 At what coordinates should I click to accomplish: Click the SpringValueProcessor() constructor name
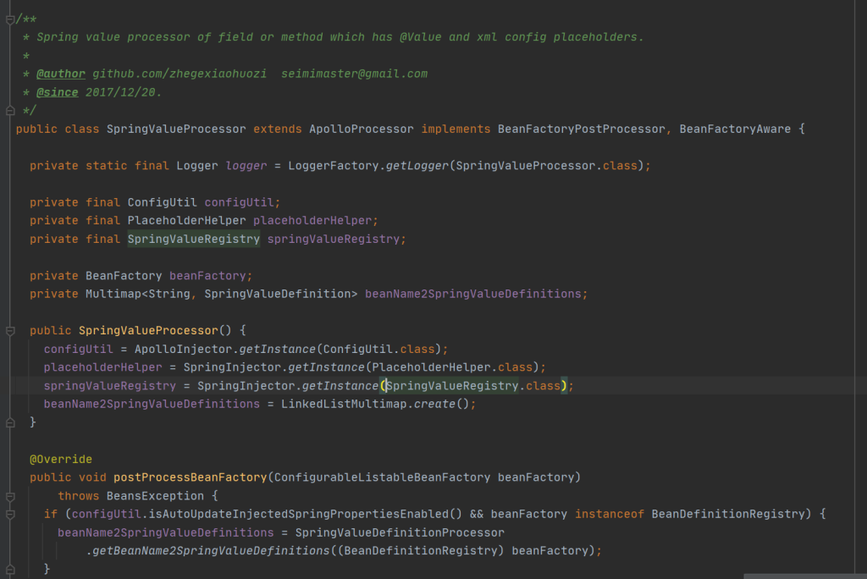tap(148, 331)
